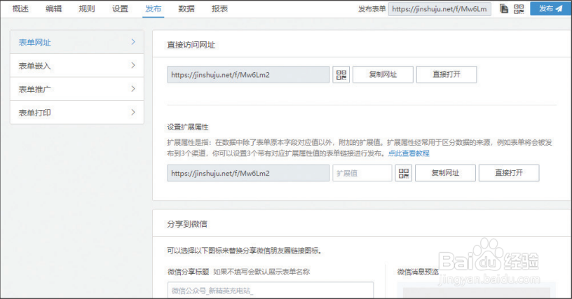Select the 发布 tab
The height and width of the screenshot is (299, 572).
[x=154, y=8]
